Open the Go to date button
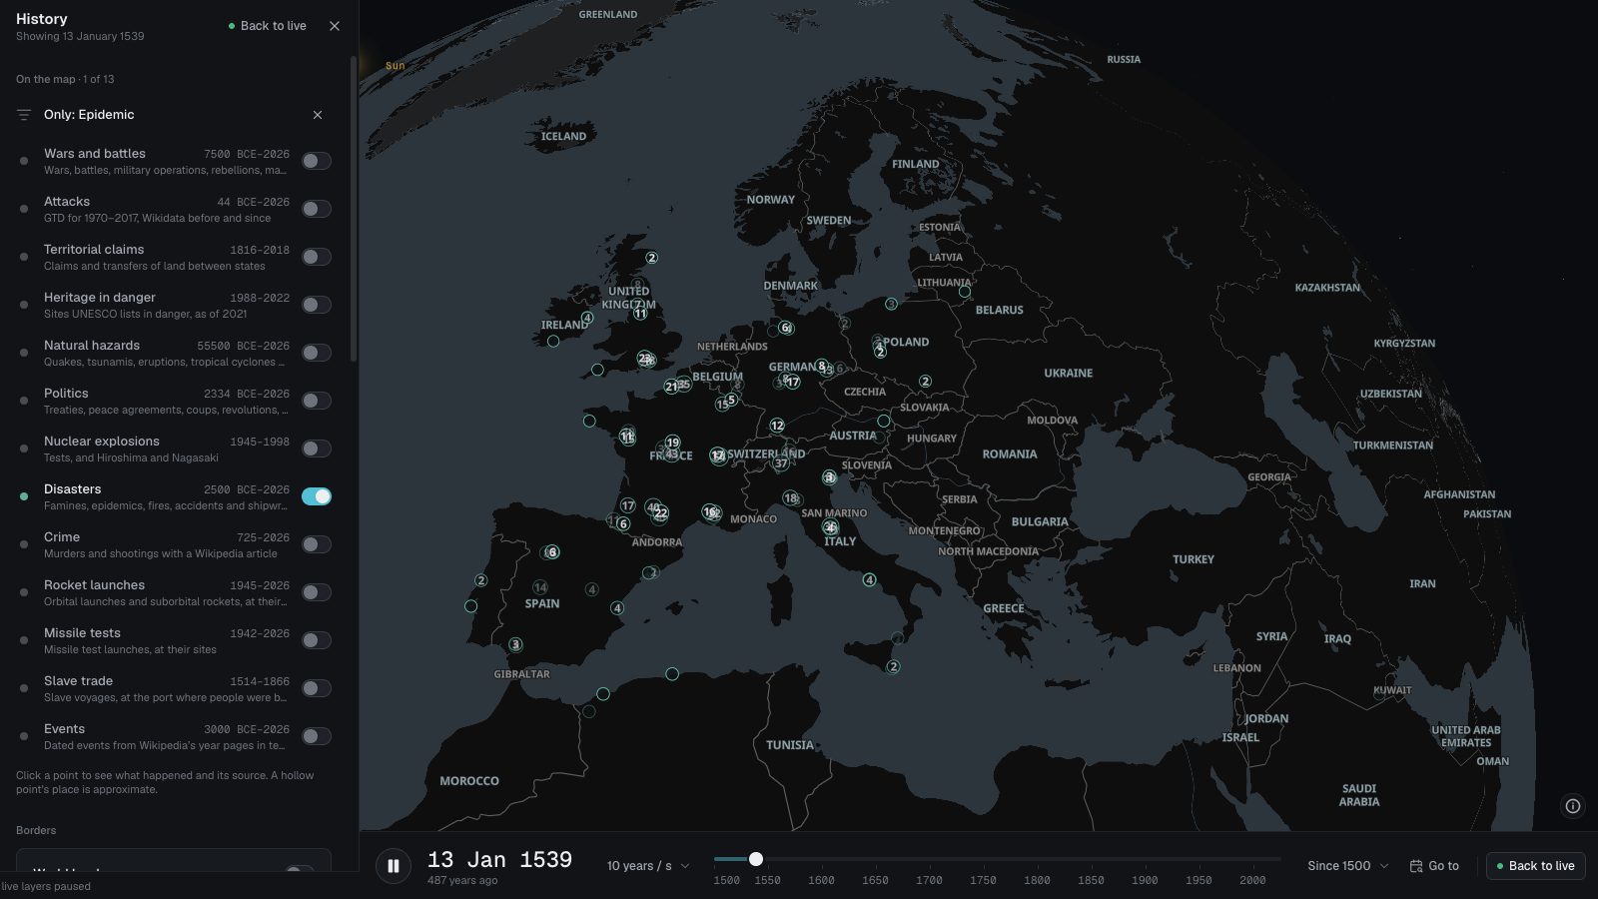1598x899 pixels. point(1434,866)
